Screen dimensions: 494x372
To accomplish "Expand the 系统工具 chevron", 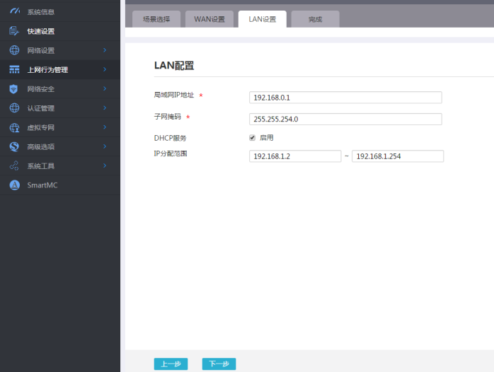I will [x=105, y=165].
